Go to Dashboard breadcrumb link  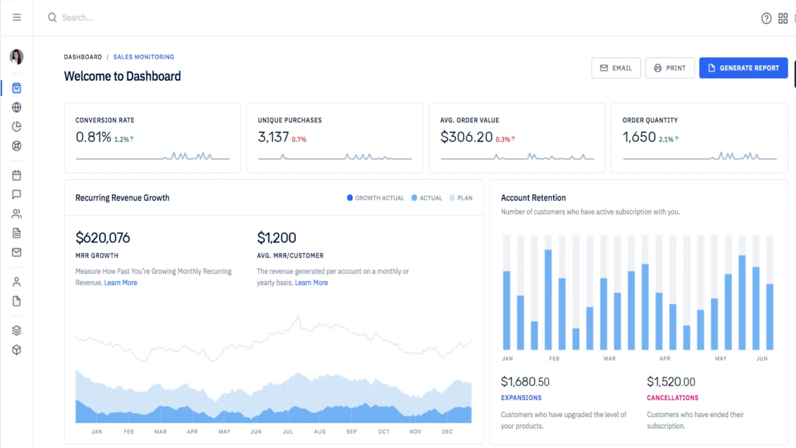pos(83,57)
